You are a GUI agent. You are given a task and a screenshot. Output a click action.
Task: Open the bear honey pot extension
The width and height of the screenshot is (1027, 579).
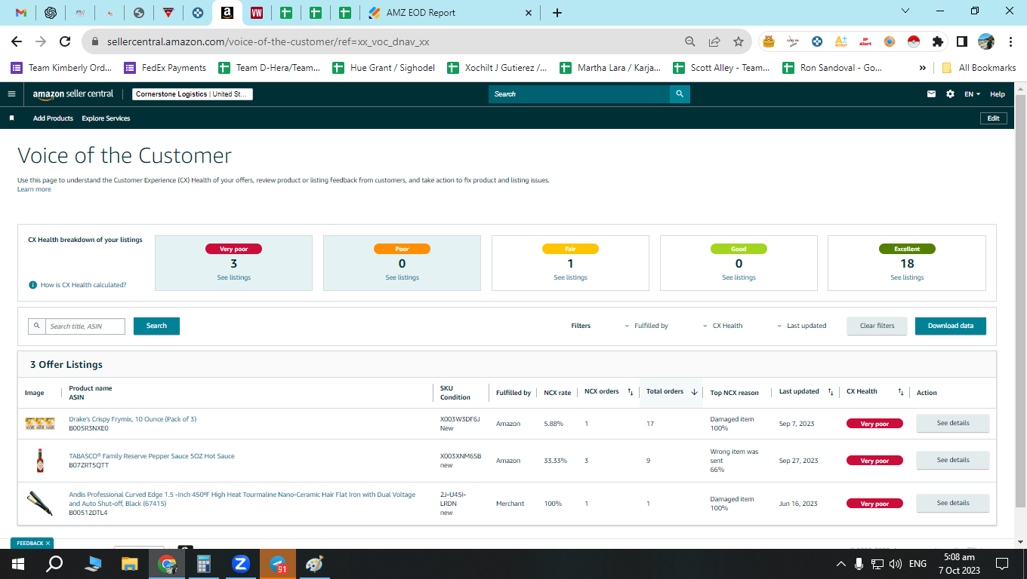(x=769, y=41)
